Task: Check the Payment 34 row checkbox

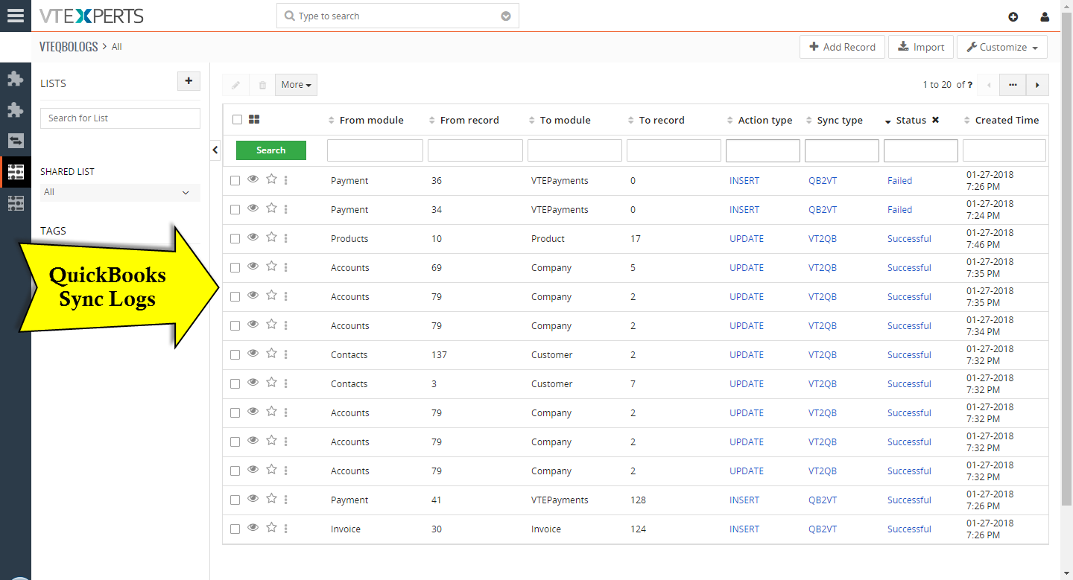Action: point(235,209)
